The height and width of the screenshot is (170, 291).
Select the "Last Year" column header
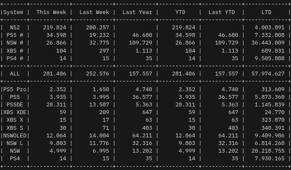pos(137,12)
